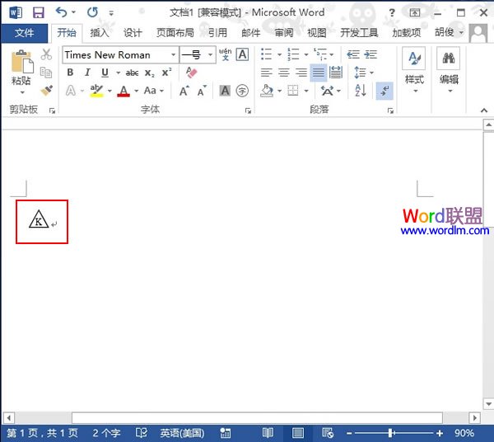Clear all formatting eraser icon
This screenshot has width=494, height=442.
191,73
